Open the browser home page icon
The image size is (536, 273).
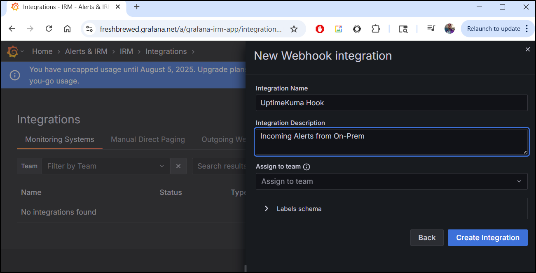pyautogui.click(x=67, y=29)
